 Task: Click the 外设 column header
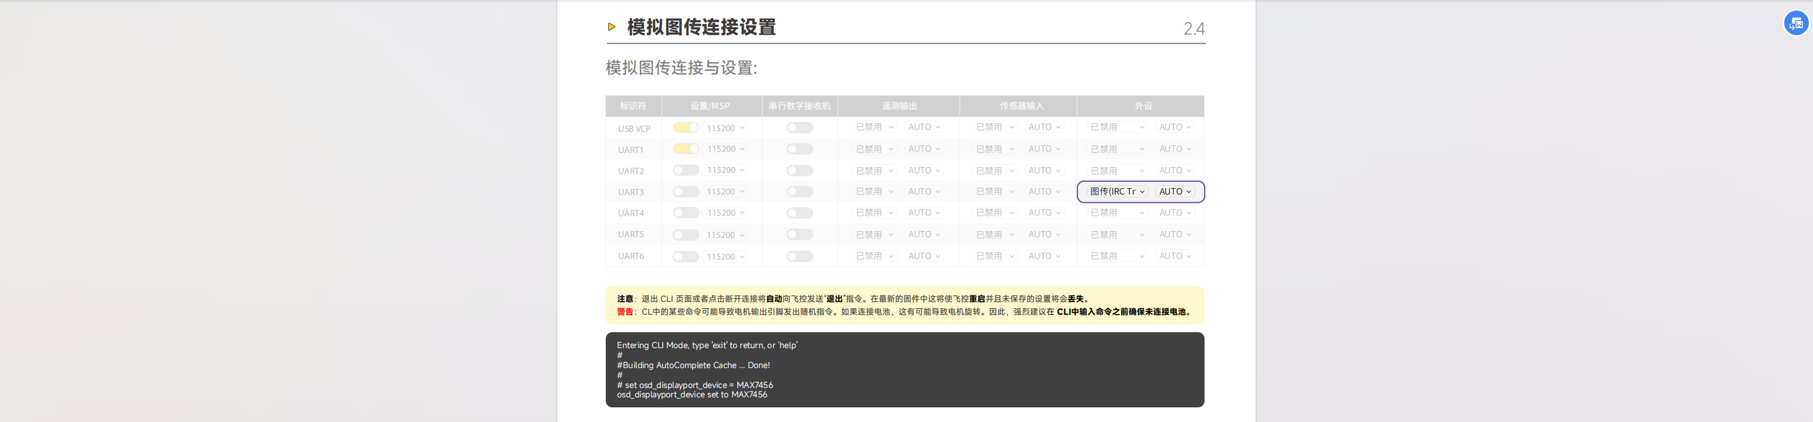click(1143, 106)
